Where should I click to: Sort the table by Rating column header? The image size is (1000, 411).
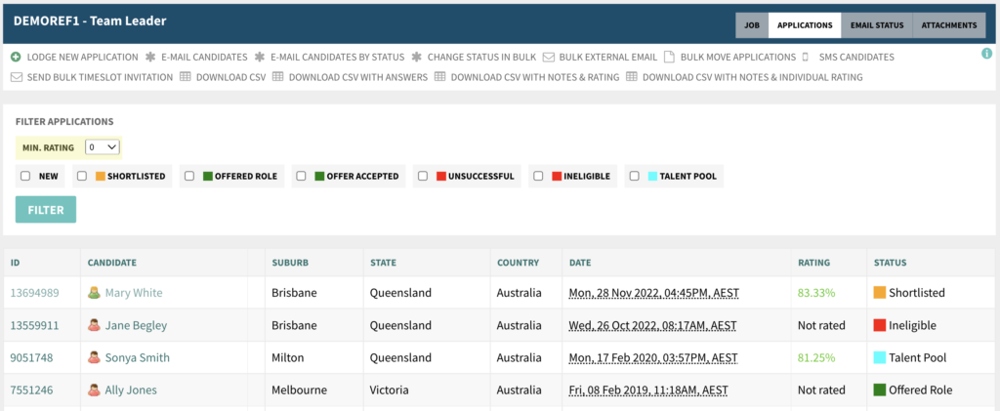[x=812, y=263]
